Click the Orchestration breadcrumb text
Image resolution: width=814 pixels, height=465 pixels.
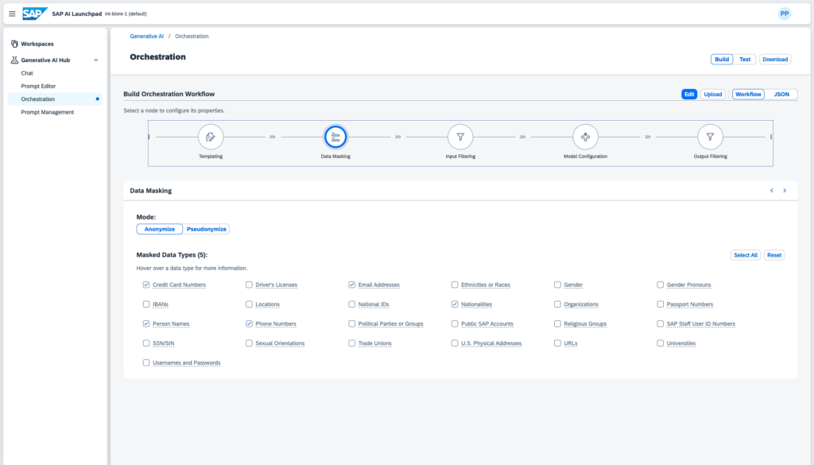(x=192, y=37)
